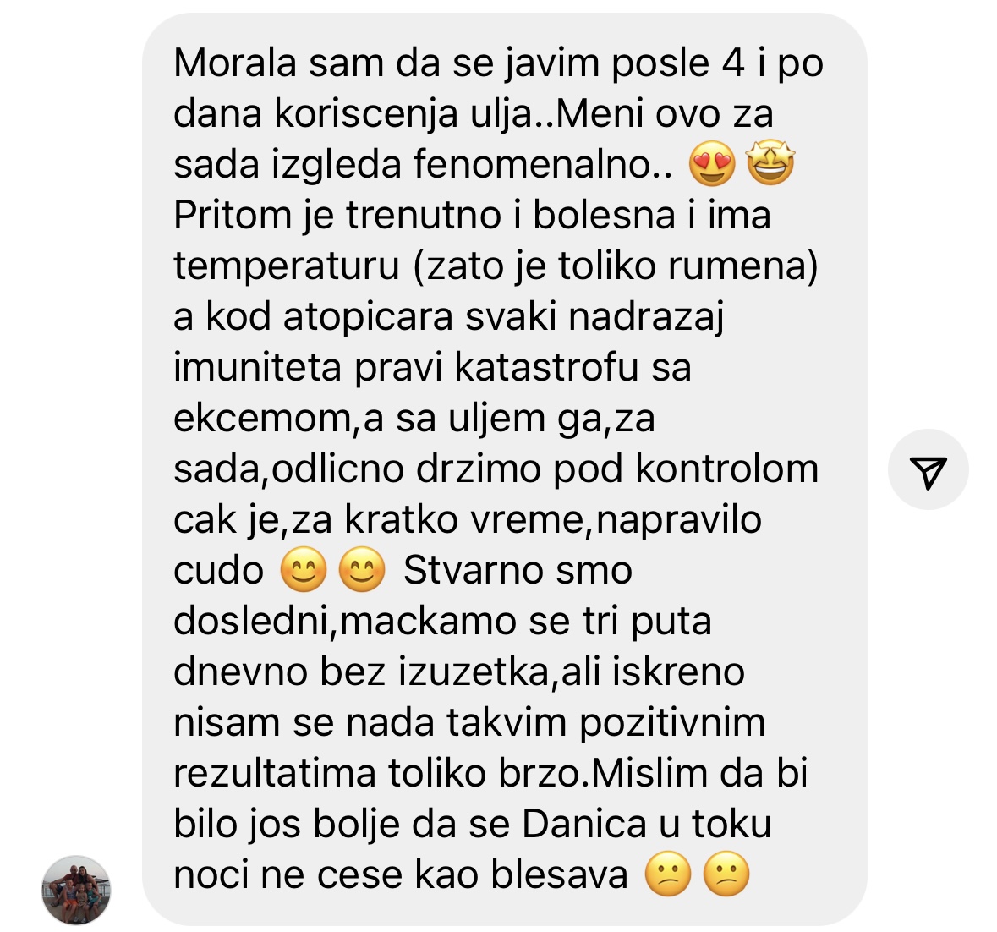
Task: Click the star-struck emoji in the message
Action: (770, 163)
